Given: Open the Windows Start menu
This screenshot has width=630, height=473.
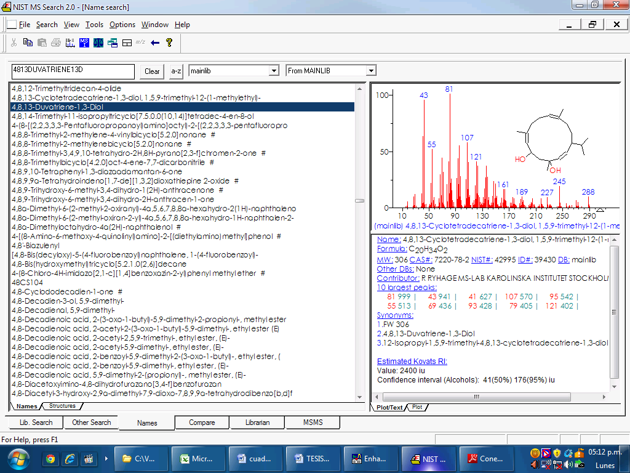Looking at the screenshot, I should click(x=18, y=459).
